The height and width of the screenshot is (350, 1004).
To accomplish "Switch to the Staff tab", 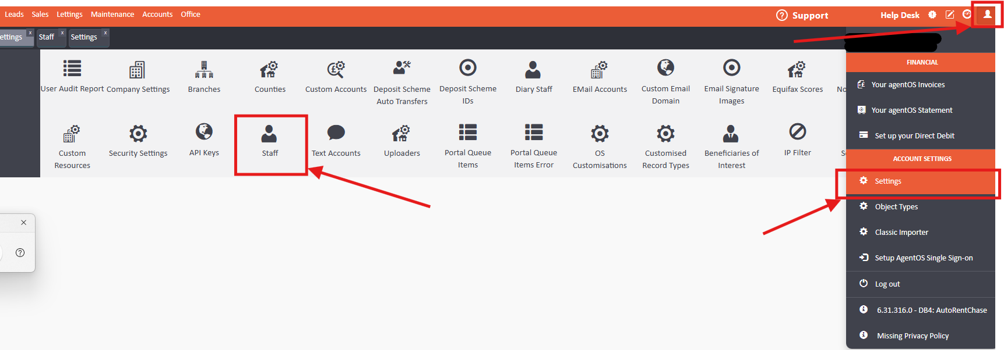I will [47, 37].
